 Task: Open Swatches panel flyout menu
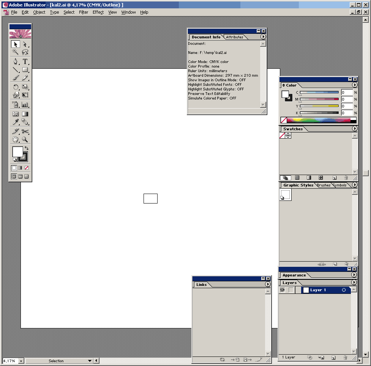[354, 128]
